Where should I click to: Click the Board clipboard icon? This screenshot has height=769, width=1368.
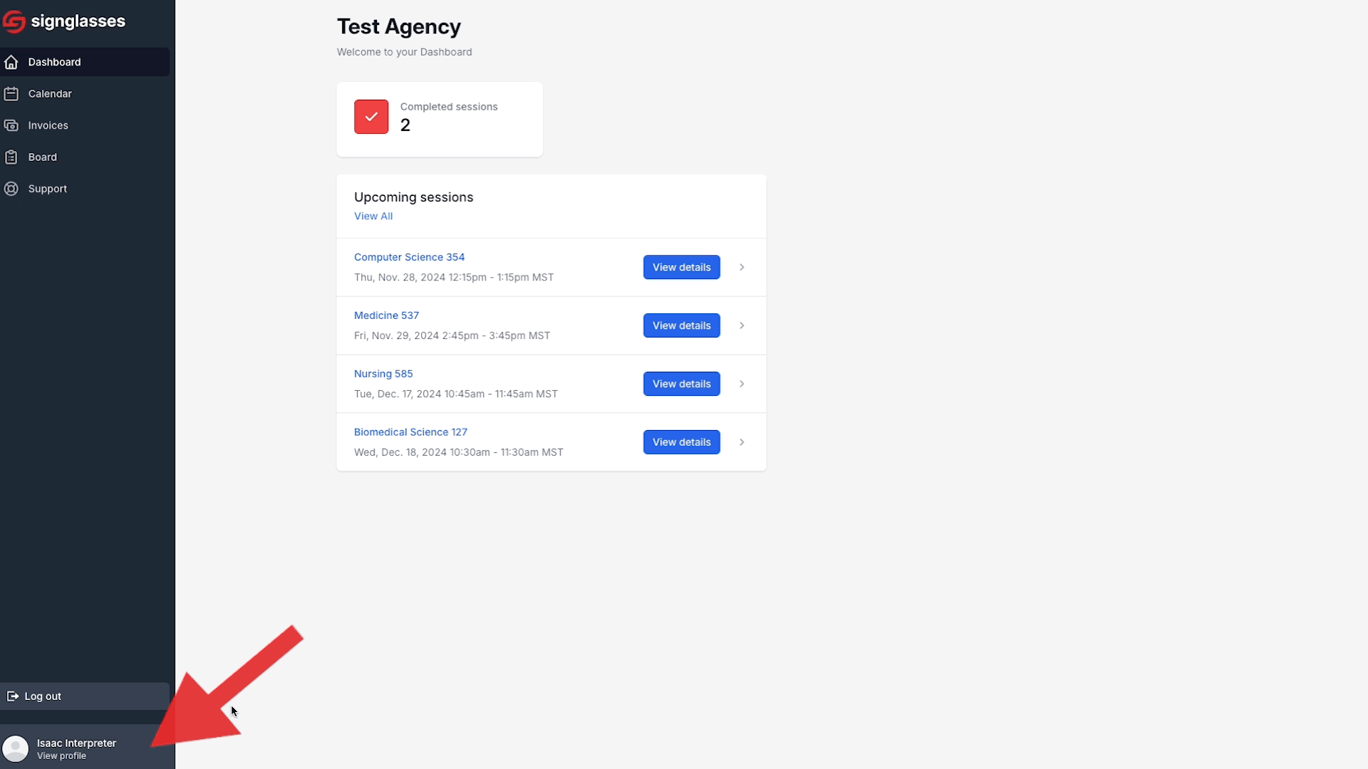pyautogui.click(x=11, y=157)
